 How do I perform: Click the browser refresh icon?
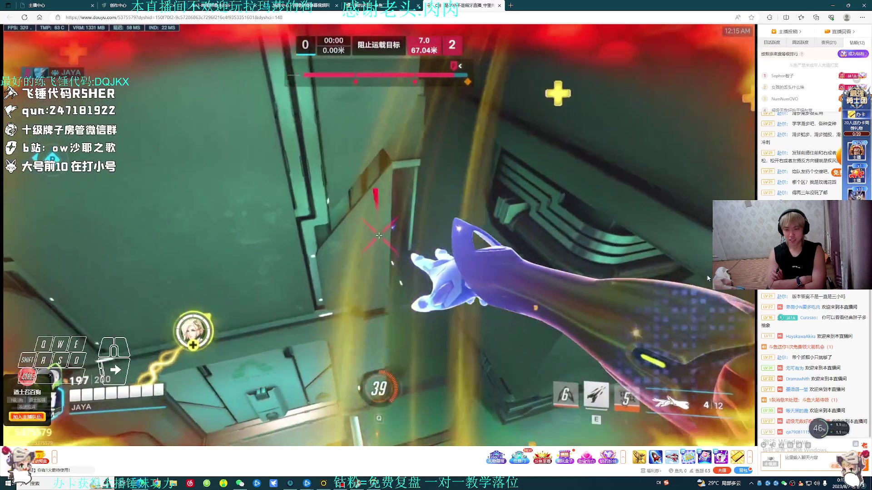click(25, 17)
